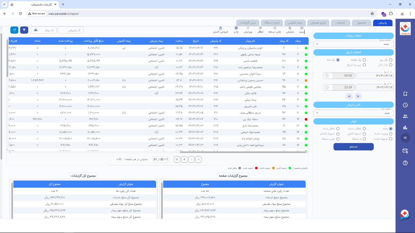Open the انتخاب پزشک doctor dropdown

pyautogui.click(x=354, y=44)
